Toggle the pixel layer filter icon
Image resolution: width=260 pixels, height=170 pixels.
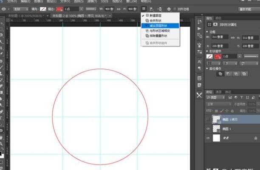click(230, 97)
